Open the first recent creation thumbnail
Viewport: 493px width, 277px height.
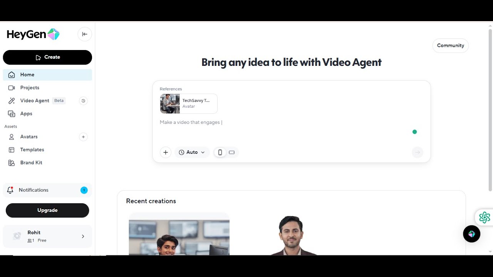179,234
